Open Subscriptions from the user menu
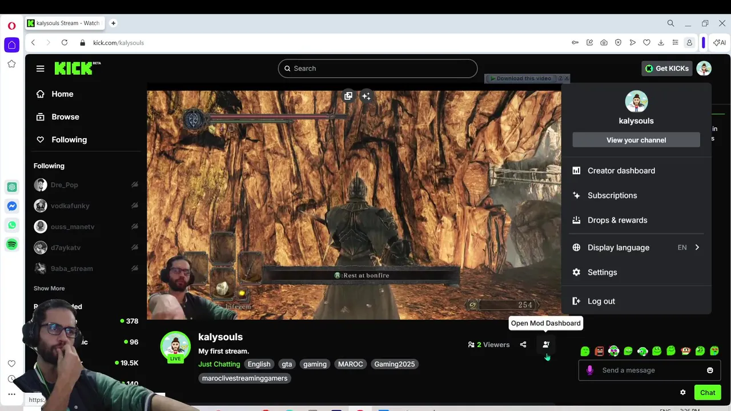This screenshot has height=411, width=731. 636,195
